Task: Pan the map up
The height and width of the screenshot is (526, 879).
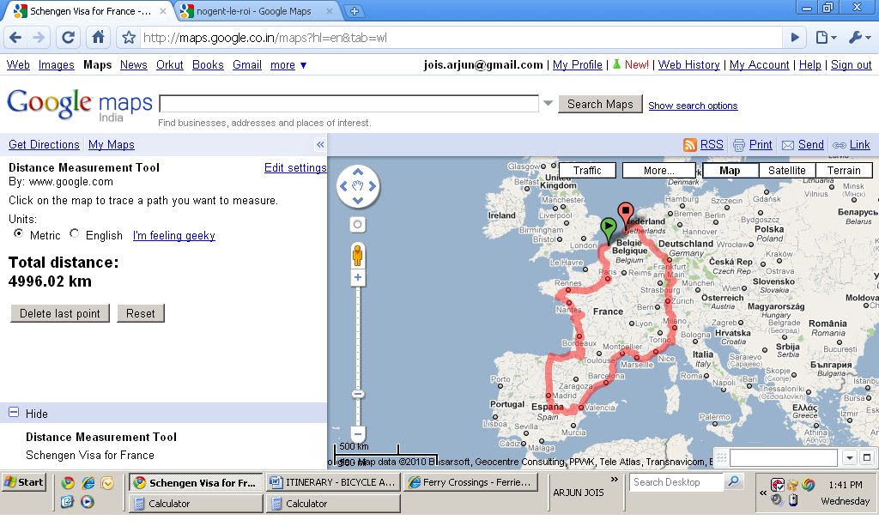Action: (x=358, y=172)
